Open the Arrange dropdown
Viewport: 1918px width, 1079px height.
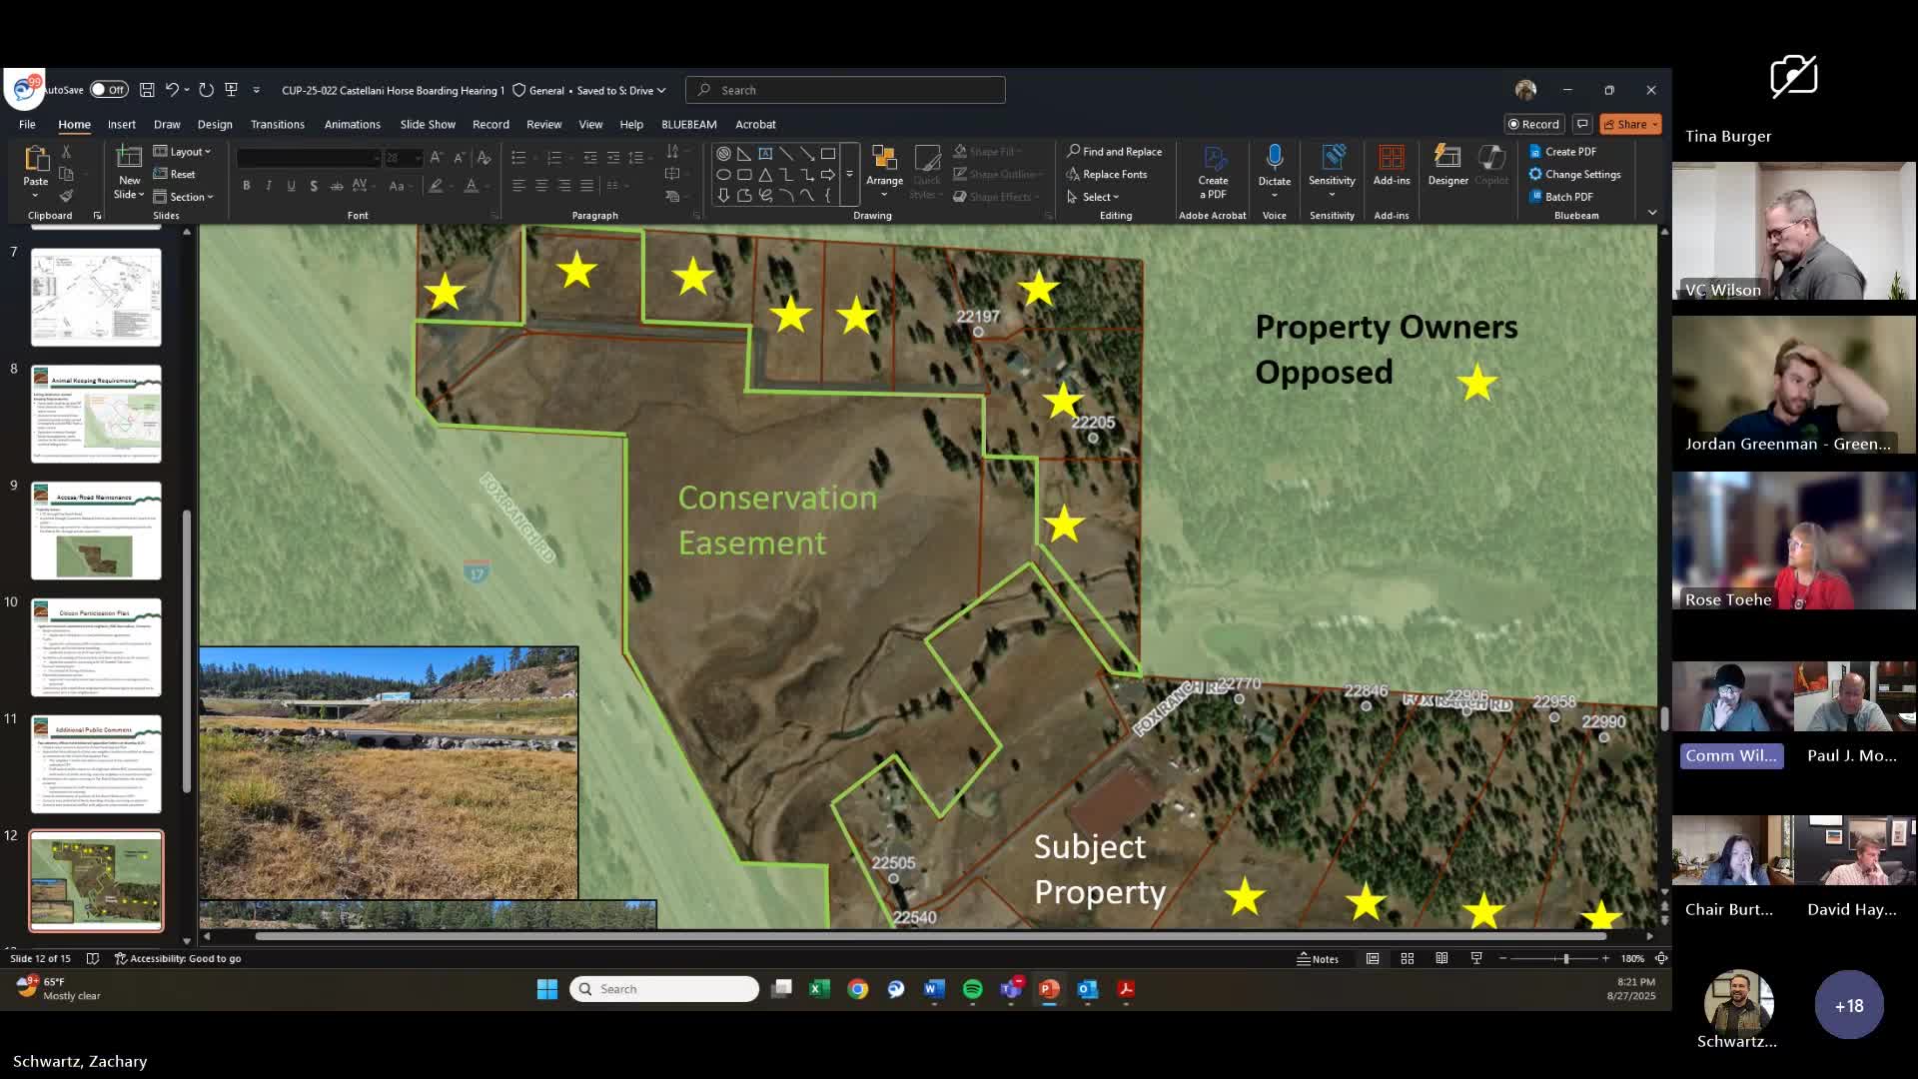pyautogui.click(x=884, y=172)
